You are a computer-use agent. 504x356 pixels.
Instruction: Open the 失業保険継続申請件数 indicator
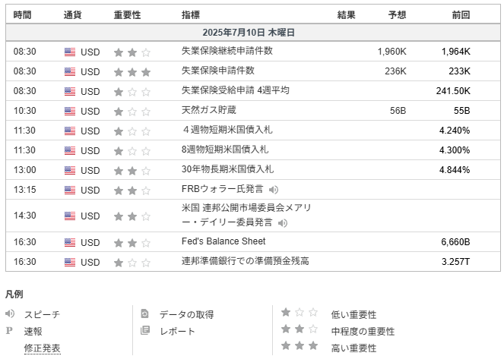coord(227,51)
